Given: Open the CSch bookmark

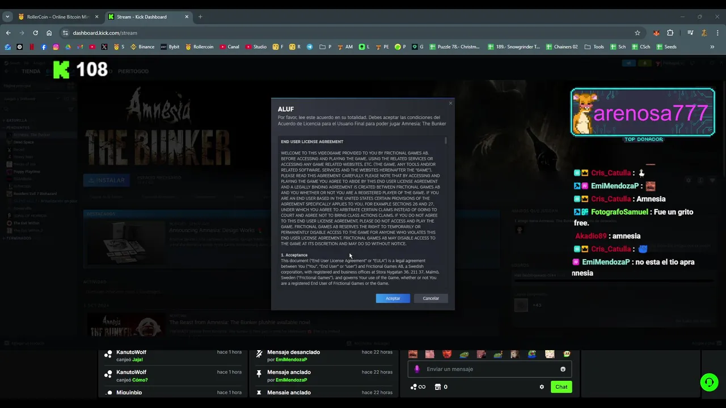Looking at the screenshot, I should (x=640, y=47).
